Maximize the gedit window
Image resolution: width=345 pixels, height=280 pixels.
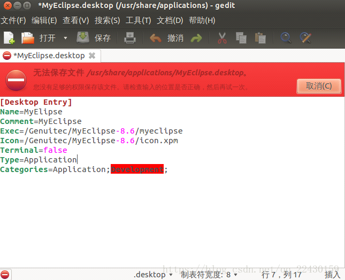pyautogui.click(x=27, y=5)
